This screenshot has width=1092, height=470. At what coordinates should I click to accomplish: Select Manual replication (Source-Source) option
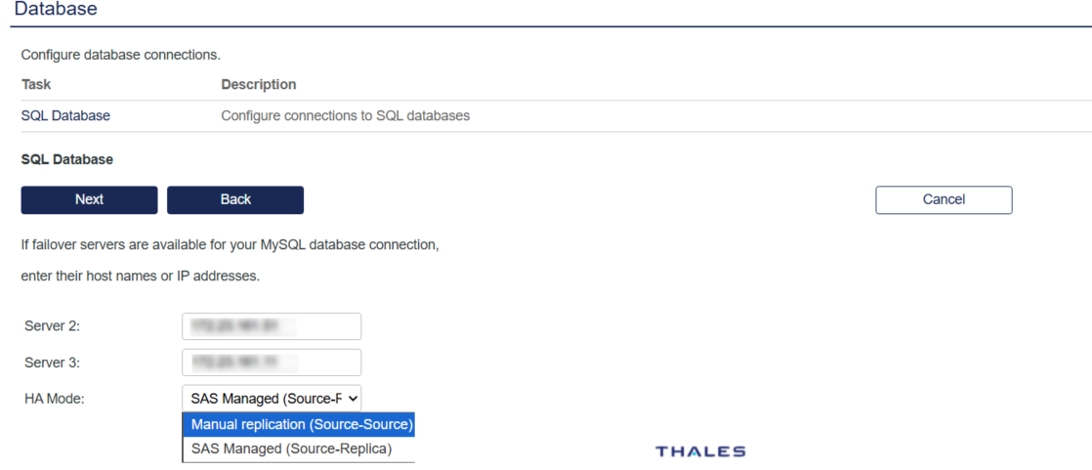coord(302,425)
